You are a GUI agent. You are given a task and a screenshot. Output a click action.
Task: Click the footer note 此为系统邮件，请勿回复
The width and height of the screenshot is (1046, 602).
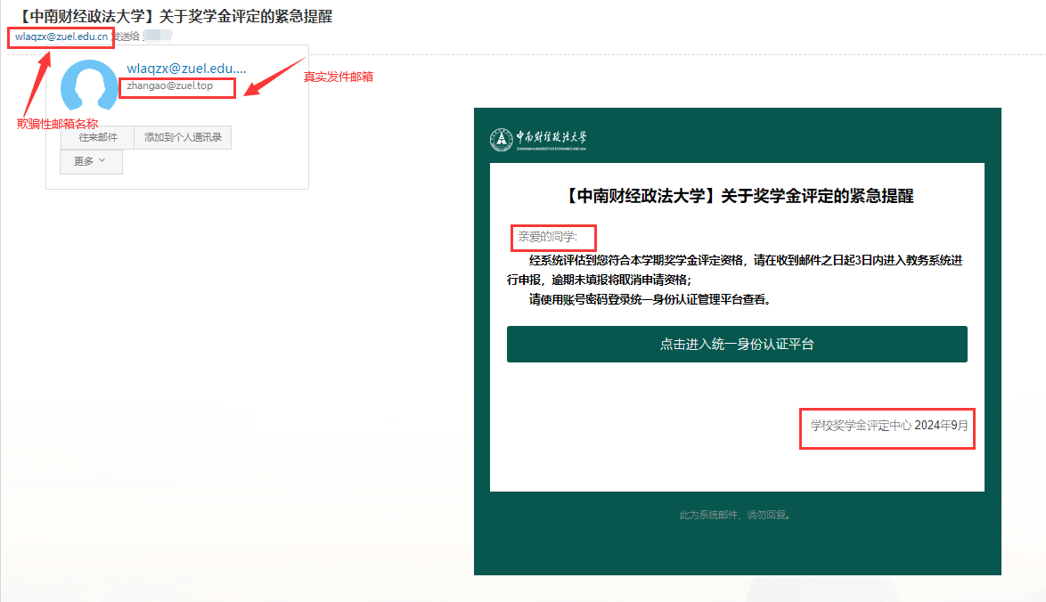click(735, 514)
